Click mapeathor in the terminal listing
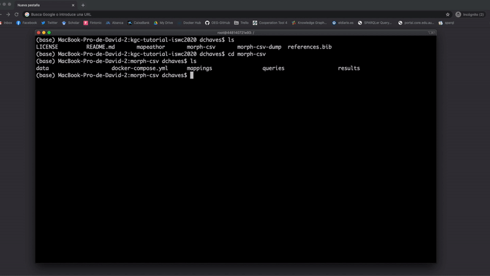Screen dimensions: 490x276 (151, 47)
